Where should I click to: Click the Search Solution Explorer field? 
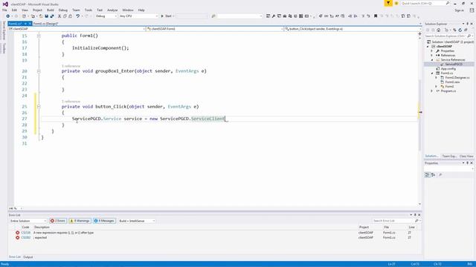pos(446,36)
